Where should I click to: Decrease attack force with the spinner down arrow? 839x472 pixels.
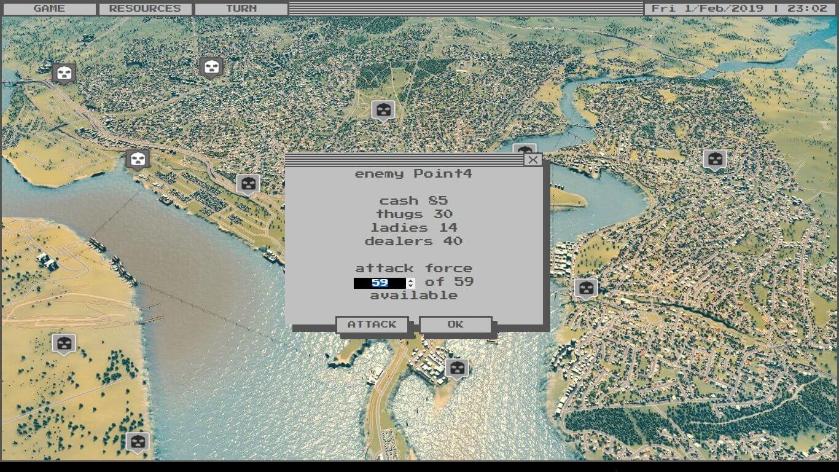point(411,286)
